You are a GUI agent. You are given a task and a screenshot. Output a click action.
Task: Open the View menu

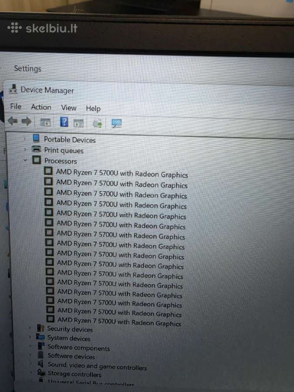tap(69, 108)
